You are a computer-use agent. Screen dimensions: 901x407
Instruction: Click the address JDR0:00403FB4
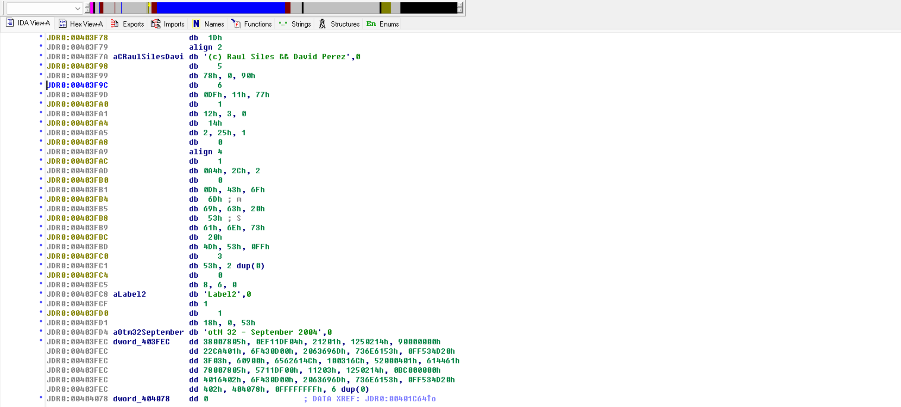pos(77,199)
